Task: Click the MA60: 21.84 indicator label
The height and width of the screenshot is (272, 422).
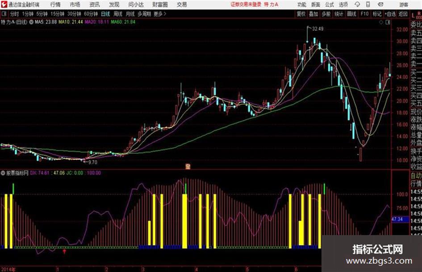Action: click(x=123, y=22)
